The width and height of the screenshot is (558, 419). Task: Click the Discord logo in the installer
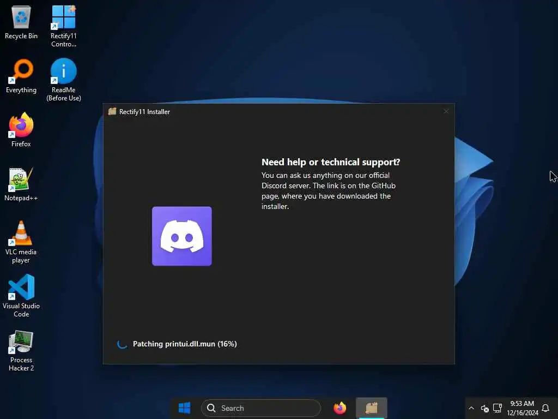(182, 236)
